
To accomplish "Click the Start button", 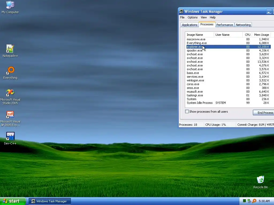I will click(x=13, y=201).
